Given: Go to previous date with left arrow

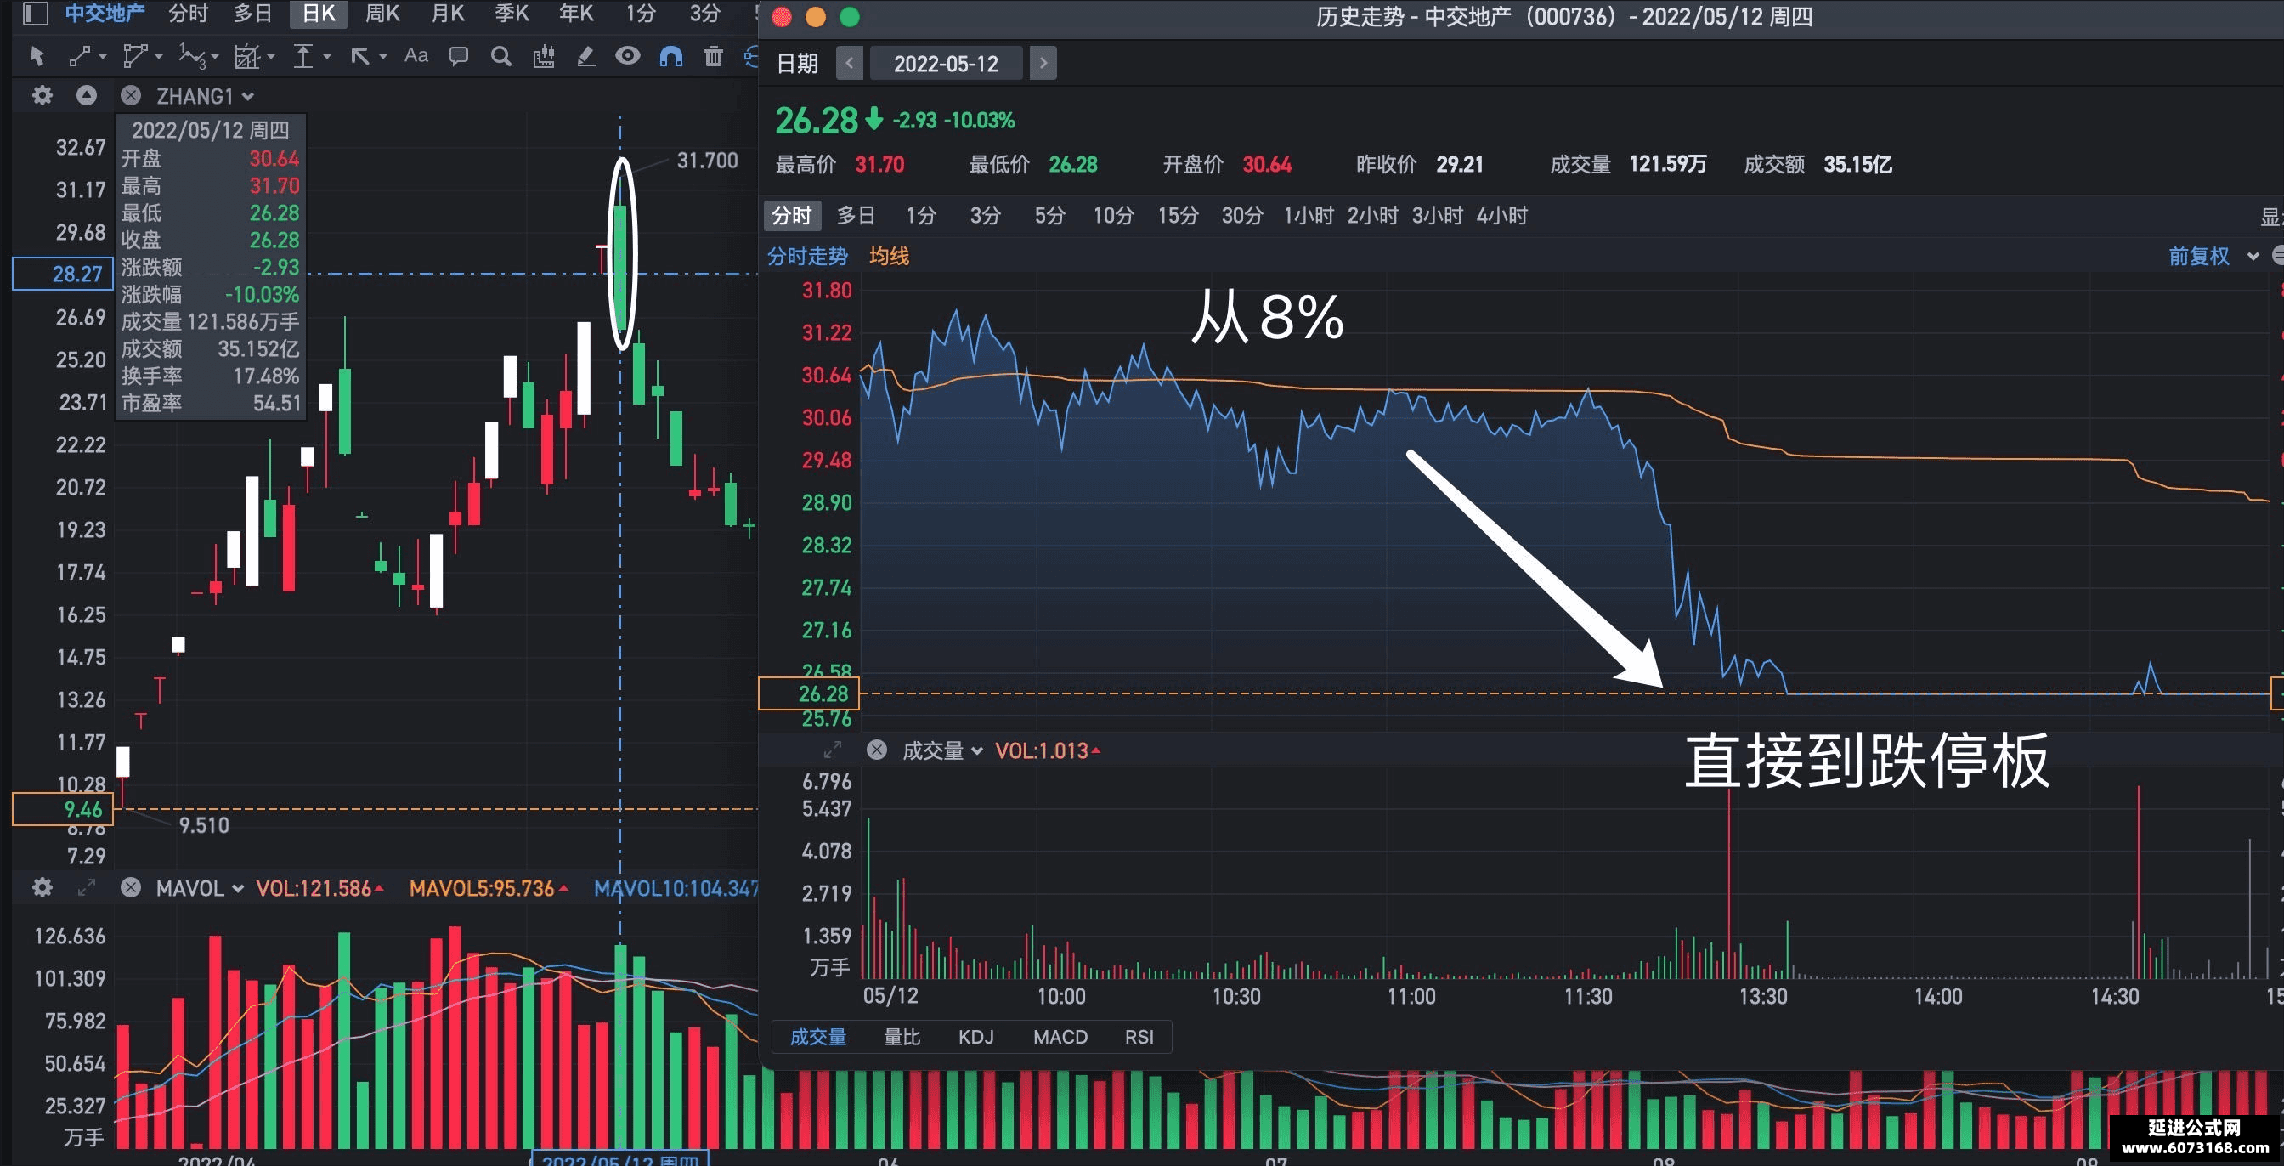Looking at the screenshot, I should [849, 63].
